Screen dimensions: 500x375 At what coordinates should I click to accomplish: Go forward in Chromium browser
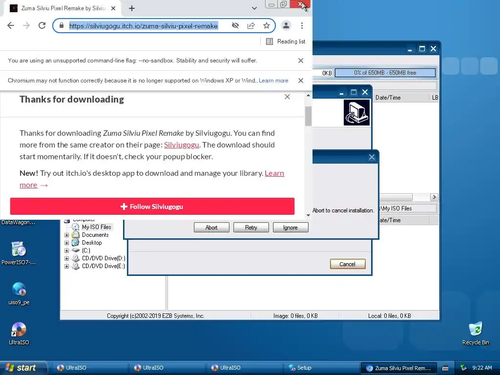(x=26, y=25)
